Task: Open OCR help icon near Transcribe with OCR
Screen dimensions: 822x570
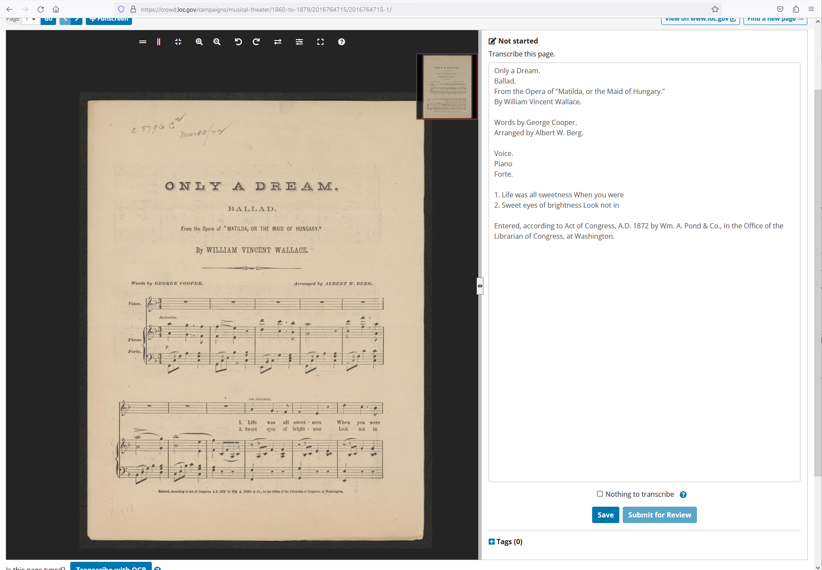Action: [x=157, y=568]
